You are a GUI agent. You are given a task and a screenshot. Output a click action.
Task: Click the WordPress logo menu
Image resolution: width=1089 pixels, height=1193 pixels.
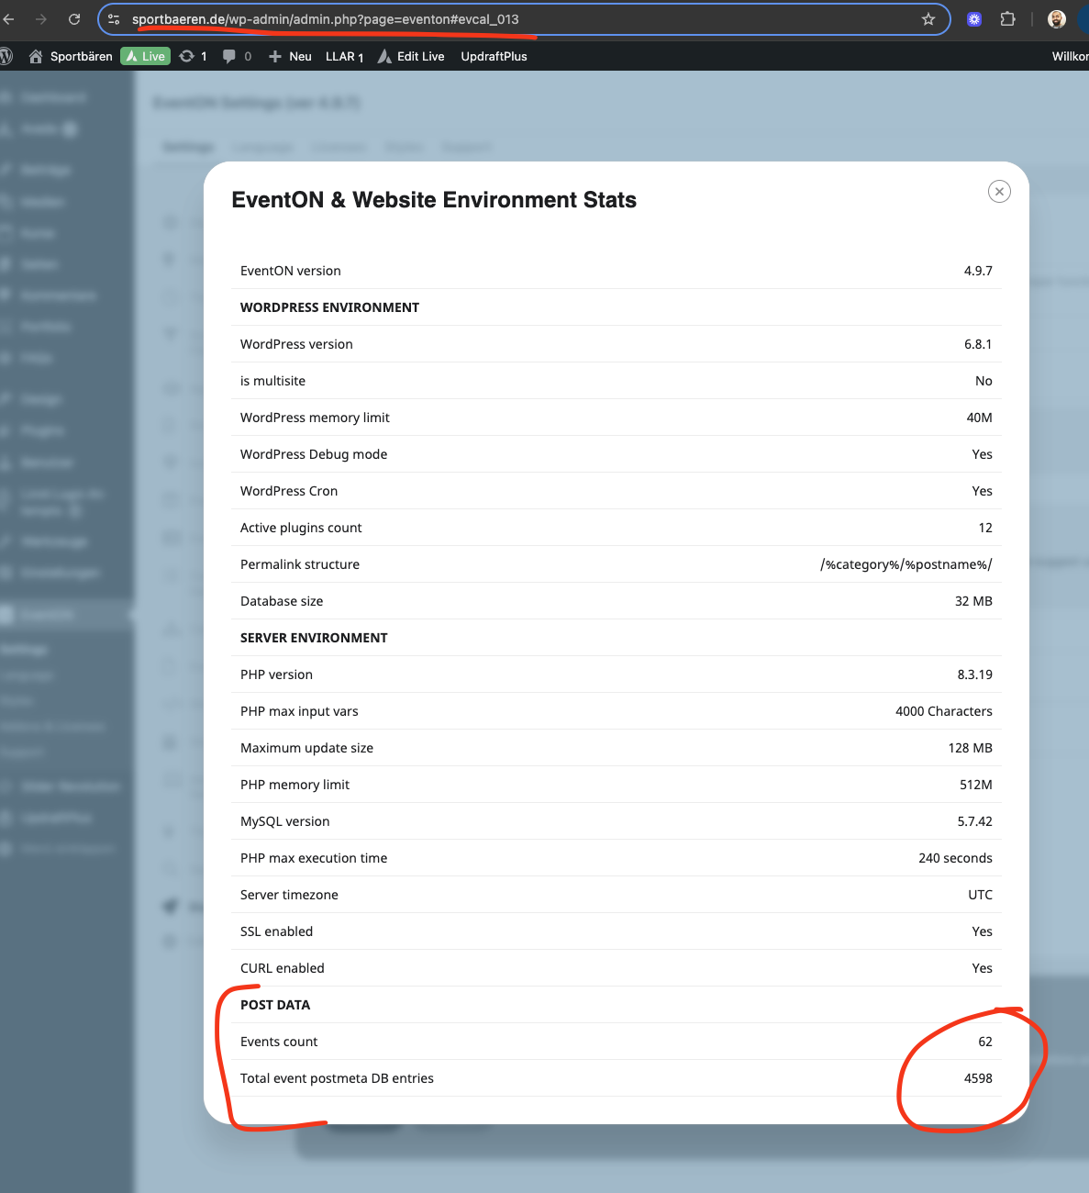(x=6, y=56)
